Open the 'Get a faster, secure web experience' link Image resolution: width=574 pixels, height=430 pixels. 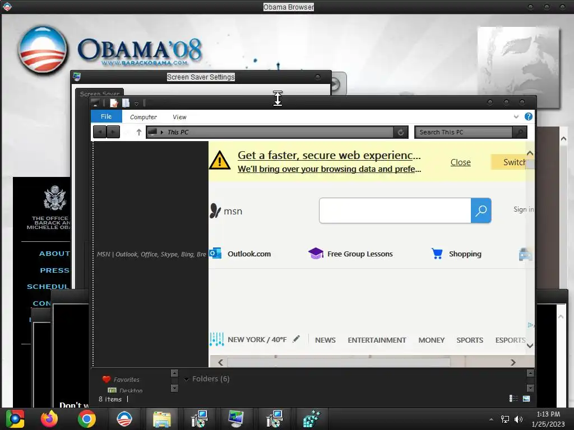[328, 156]
